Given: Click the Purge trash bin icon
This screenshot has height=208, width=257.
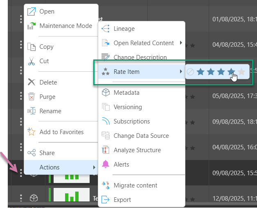Looking at the screenshot, I should (x=32, y=97).
